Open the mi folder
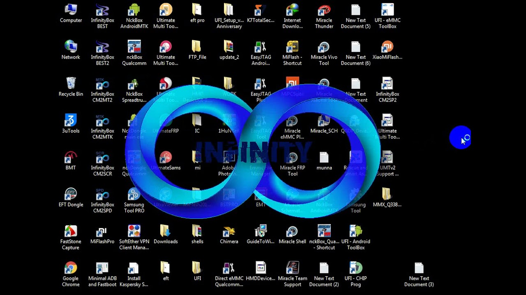 tap(197, 161)
